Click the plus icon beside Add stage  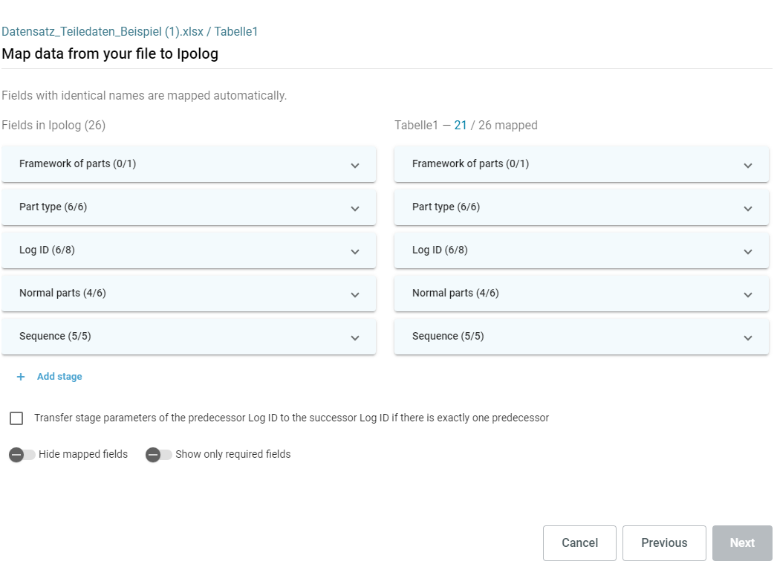click(x=21, y=377)
